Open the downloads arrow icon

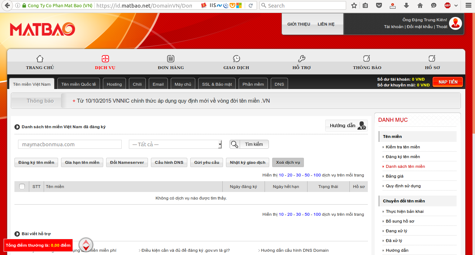coord(406,5)
